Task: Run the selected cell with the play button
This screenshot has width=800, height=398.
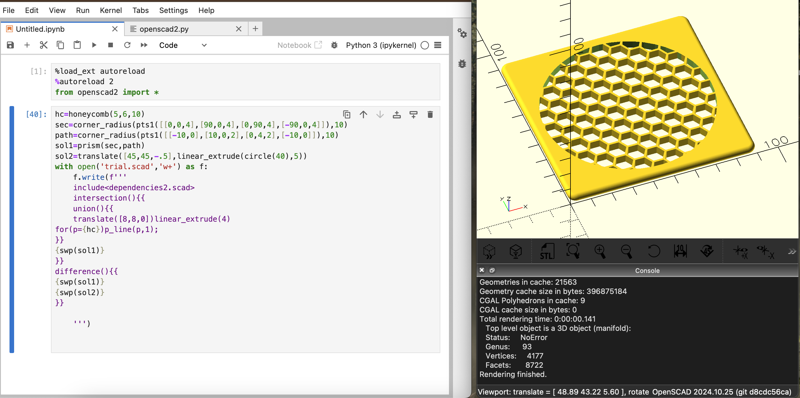Action: pyautogui.click(x=94, y=45)
